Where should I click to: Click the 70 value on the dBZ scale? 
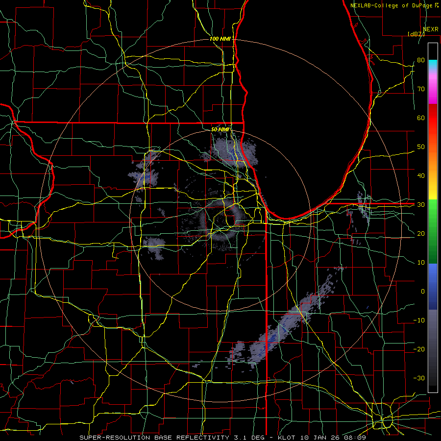421,89
